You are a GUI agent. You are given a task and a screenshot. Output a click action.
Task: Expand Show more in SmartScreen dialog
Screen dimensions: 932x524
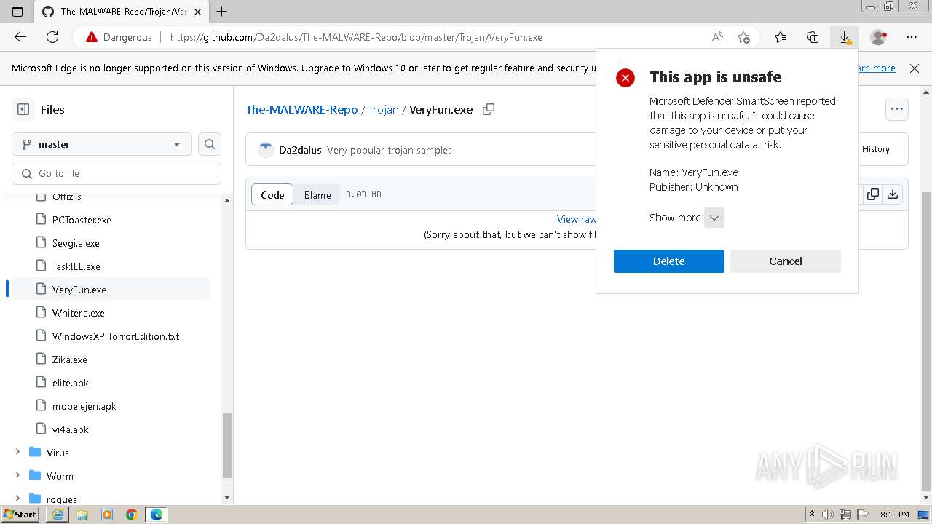click(714, 218)
